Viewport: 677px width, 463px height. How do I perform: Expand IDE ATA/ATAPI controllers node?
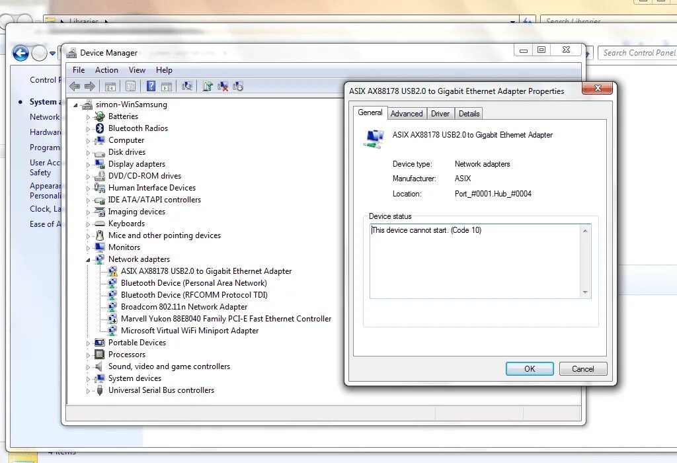click(88, 200)
